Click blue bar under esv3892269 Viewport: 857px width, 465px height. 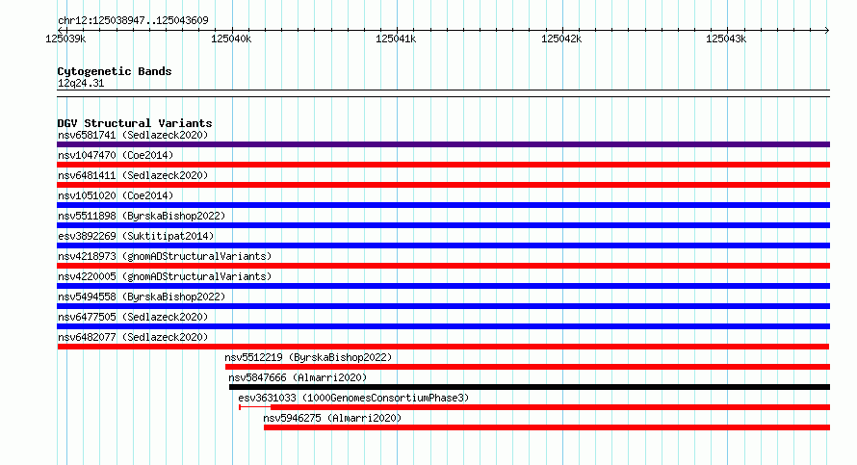coord(443,245)
